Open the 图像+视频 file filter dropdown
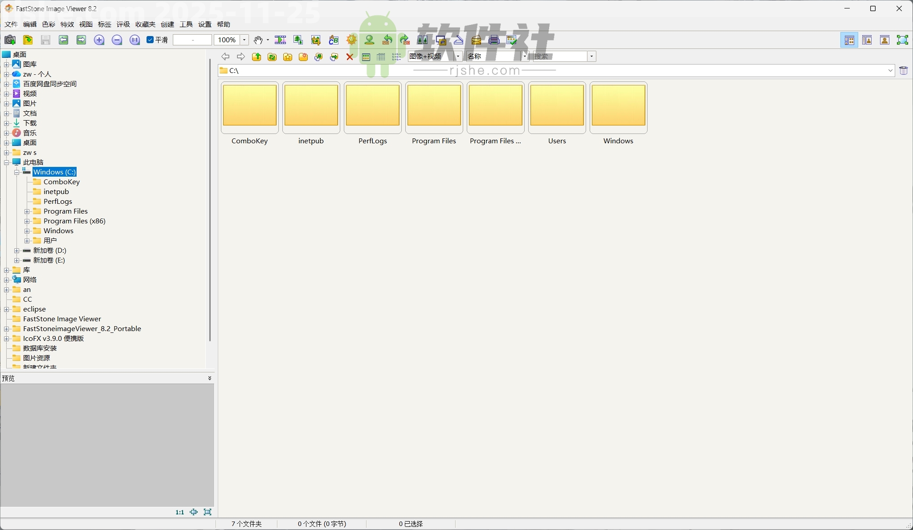Viewport: 913px width, 530px height. tap(458, 57)
